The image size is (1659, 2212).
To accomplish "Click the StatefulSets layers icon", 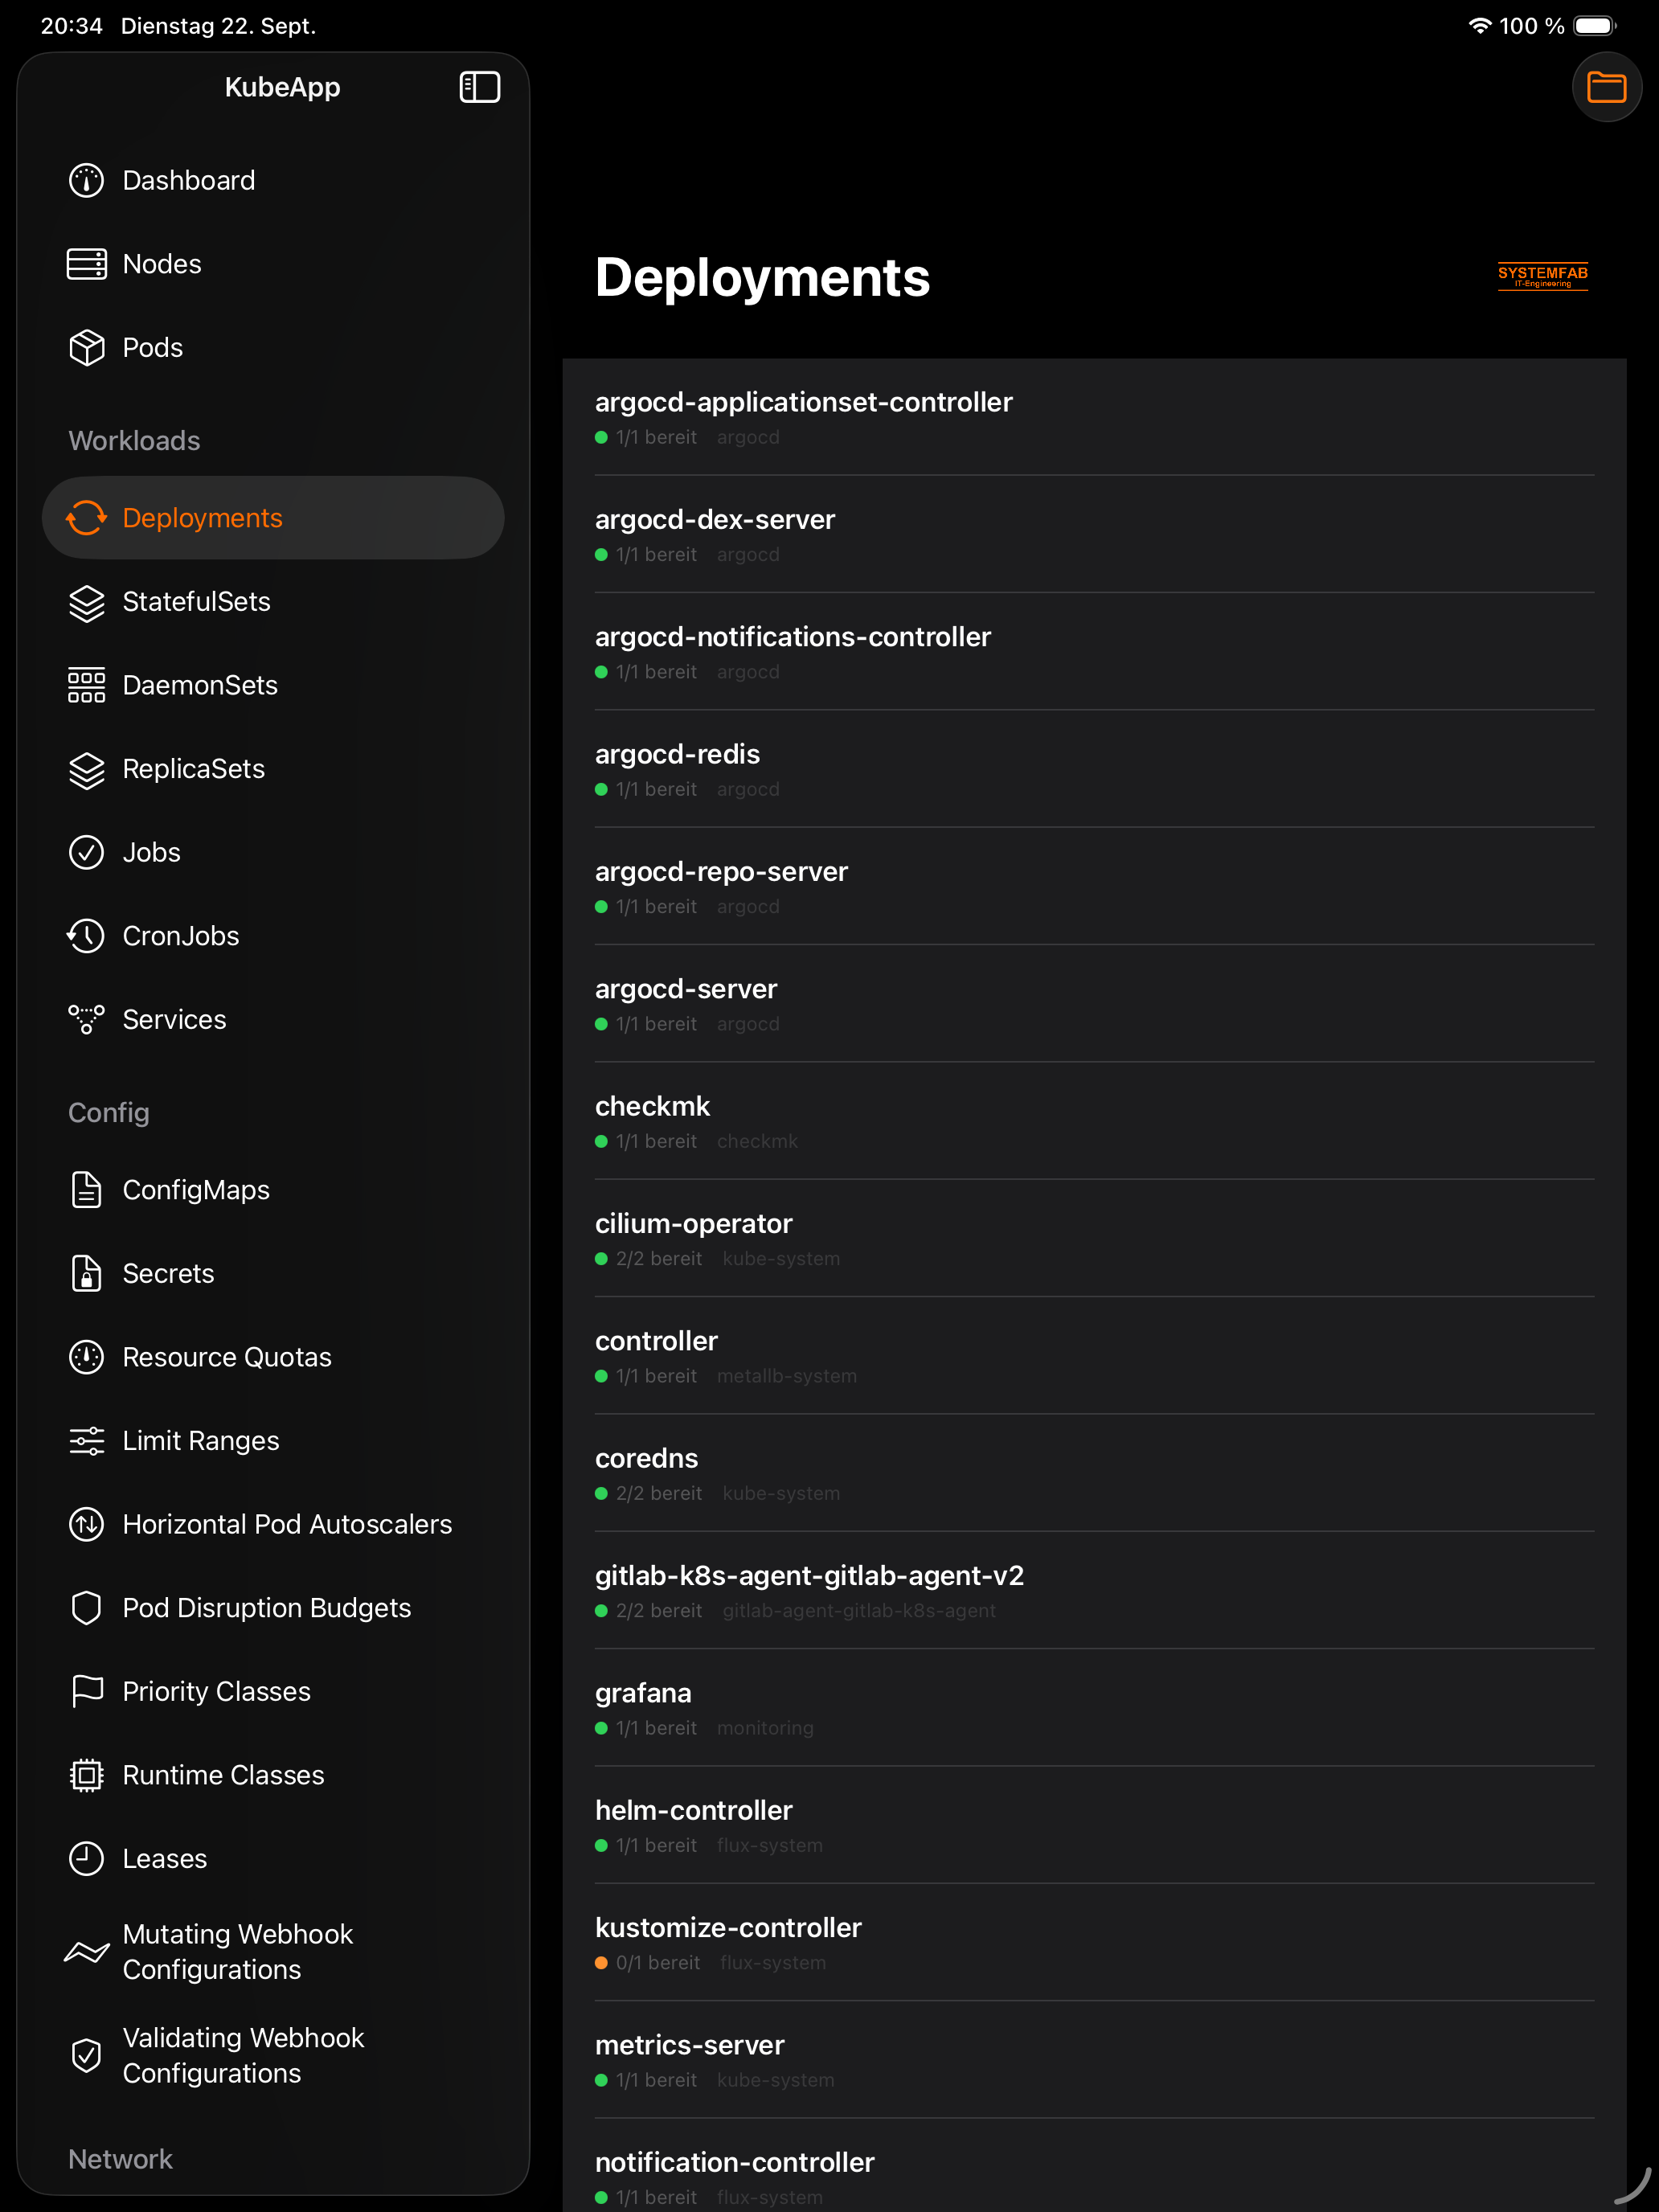I will [86, 603].
